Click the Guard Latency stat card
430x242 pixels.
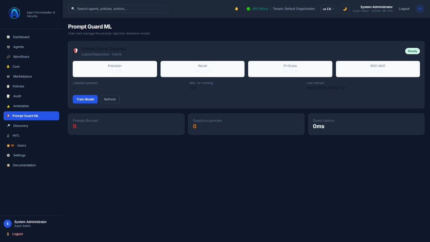coord(366,124)
